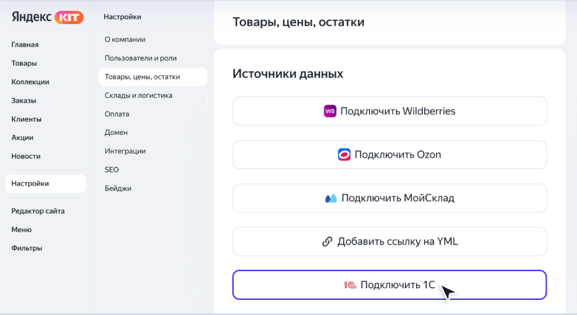Viewport: 577px width, 315px height.
Task: Open the SEO settings item
Action: coord(112,169)
